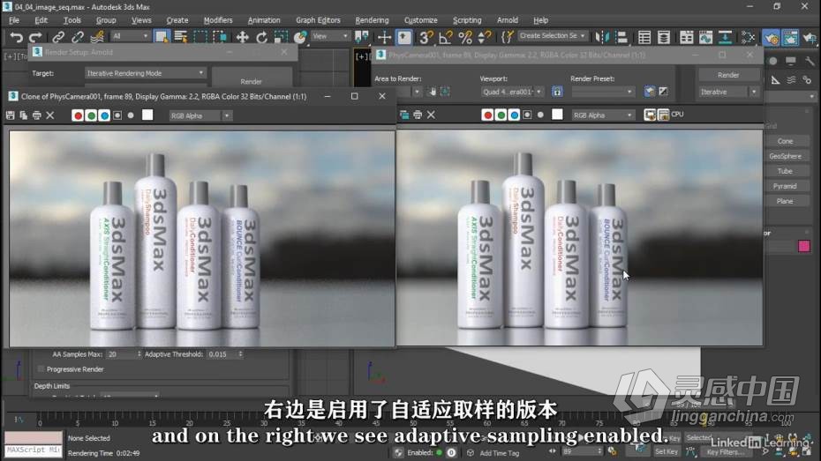Select the Unlink Selection tool
The height and width of the screenshot is (461, 821).
pos(78,37)
